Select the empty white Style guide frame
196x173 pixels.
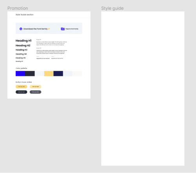tap(143, 88)
